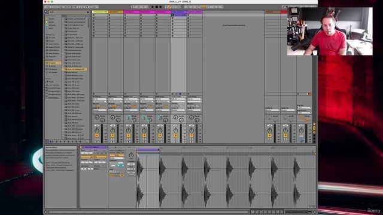This screenshot has width=383, height=215.
Task: Click the Master track pan knob
Action: [x=301, y=130]
